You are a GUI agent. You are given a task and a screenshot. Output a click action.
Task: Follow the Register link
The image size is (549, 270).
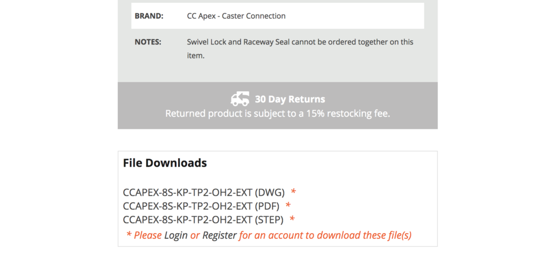pos(219,235)
